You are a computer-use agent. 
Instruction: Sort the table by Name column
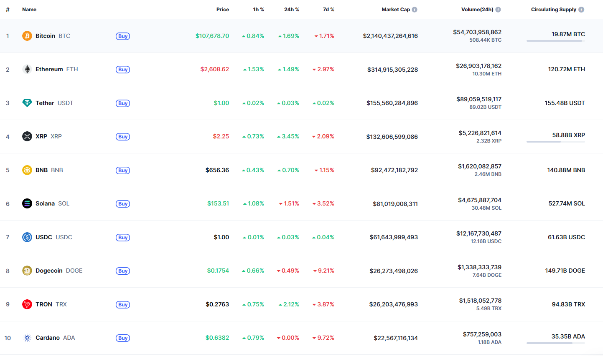point(29,10)
